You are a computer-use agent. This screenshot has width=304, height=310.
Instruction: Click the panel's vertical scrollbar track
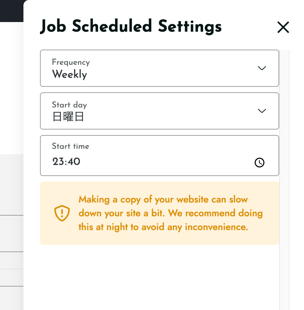[284, 179]
